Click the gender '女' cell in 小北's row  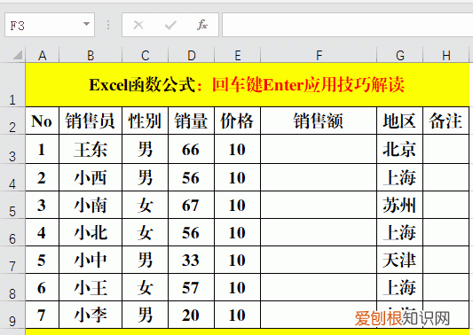(x=146, y=232)
